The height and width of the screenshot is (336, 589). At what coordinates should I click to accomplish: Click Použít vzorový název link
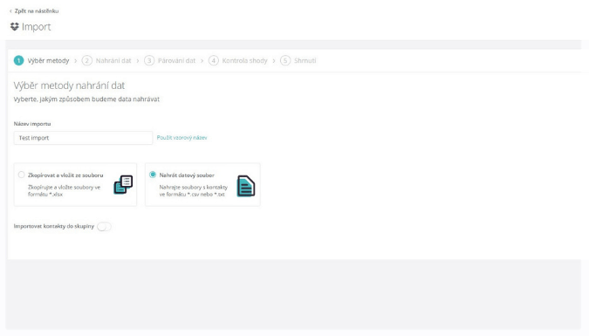(x=181, y=138)
